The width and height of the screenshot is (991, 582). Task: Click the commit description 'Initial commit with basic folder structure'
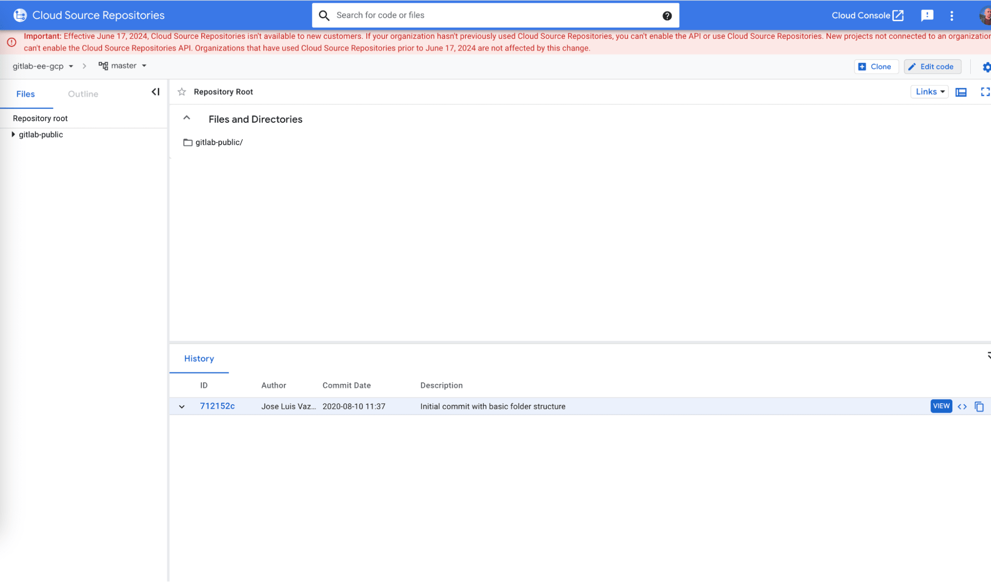493,407
